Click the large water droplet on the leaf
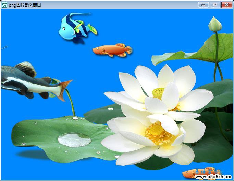The height and width of the screenshot is (181, 234). coord(74,140)
